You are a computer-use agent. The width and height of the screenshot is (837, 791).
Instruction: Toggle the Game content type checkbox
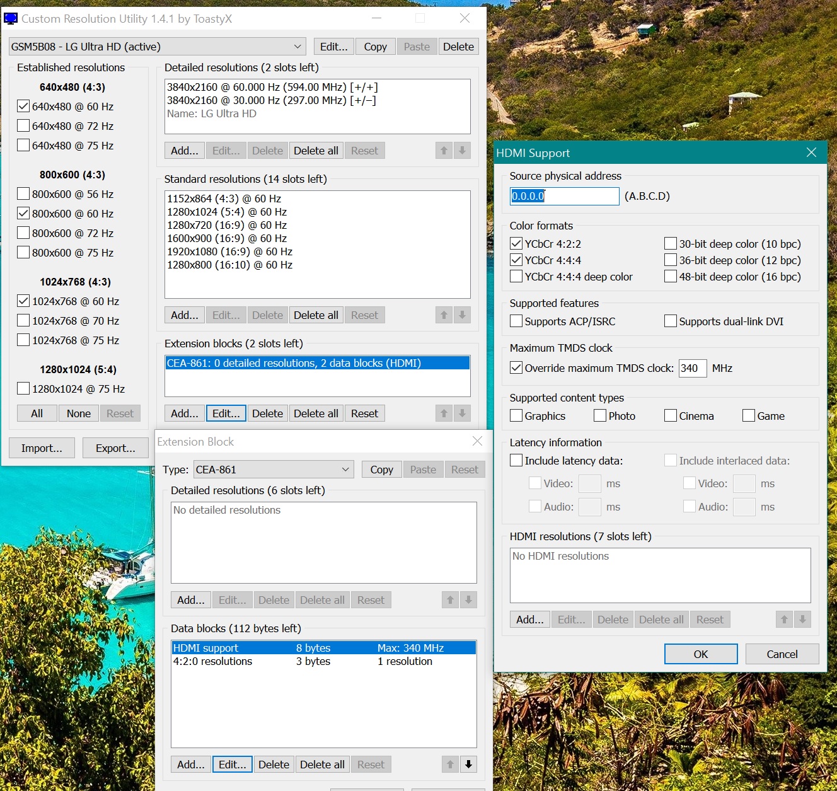tap(749, 416)
